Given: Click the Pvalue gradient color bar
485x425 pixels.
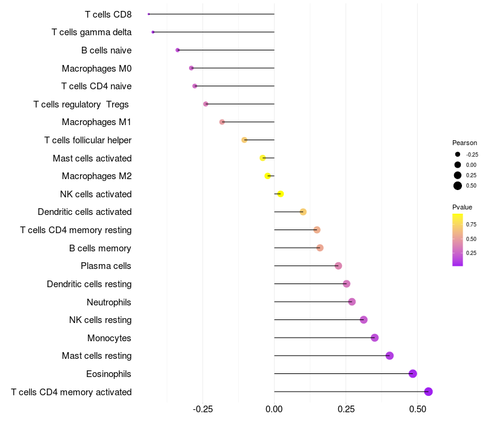Looking at the screenshot, I should point(458,239).
